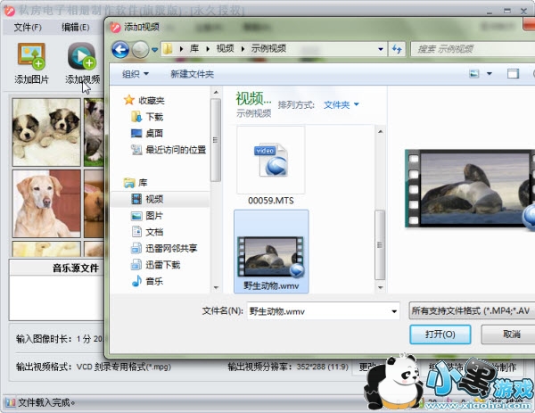Open the 下载 downloads folder in sidebar

click(x=153, y=116)
